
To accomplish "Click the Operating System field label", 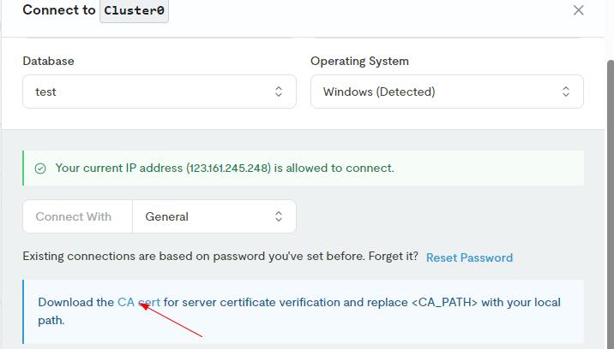I will pyautogui.click(x=359, y=61).
